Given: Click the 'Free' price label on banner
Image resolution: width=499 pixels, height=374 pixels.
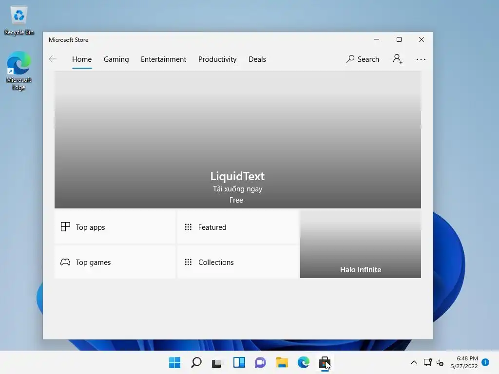Looking at the screenshot, I should (236, 200).
